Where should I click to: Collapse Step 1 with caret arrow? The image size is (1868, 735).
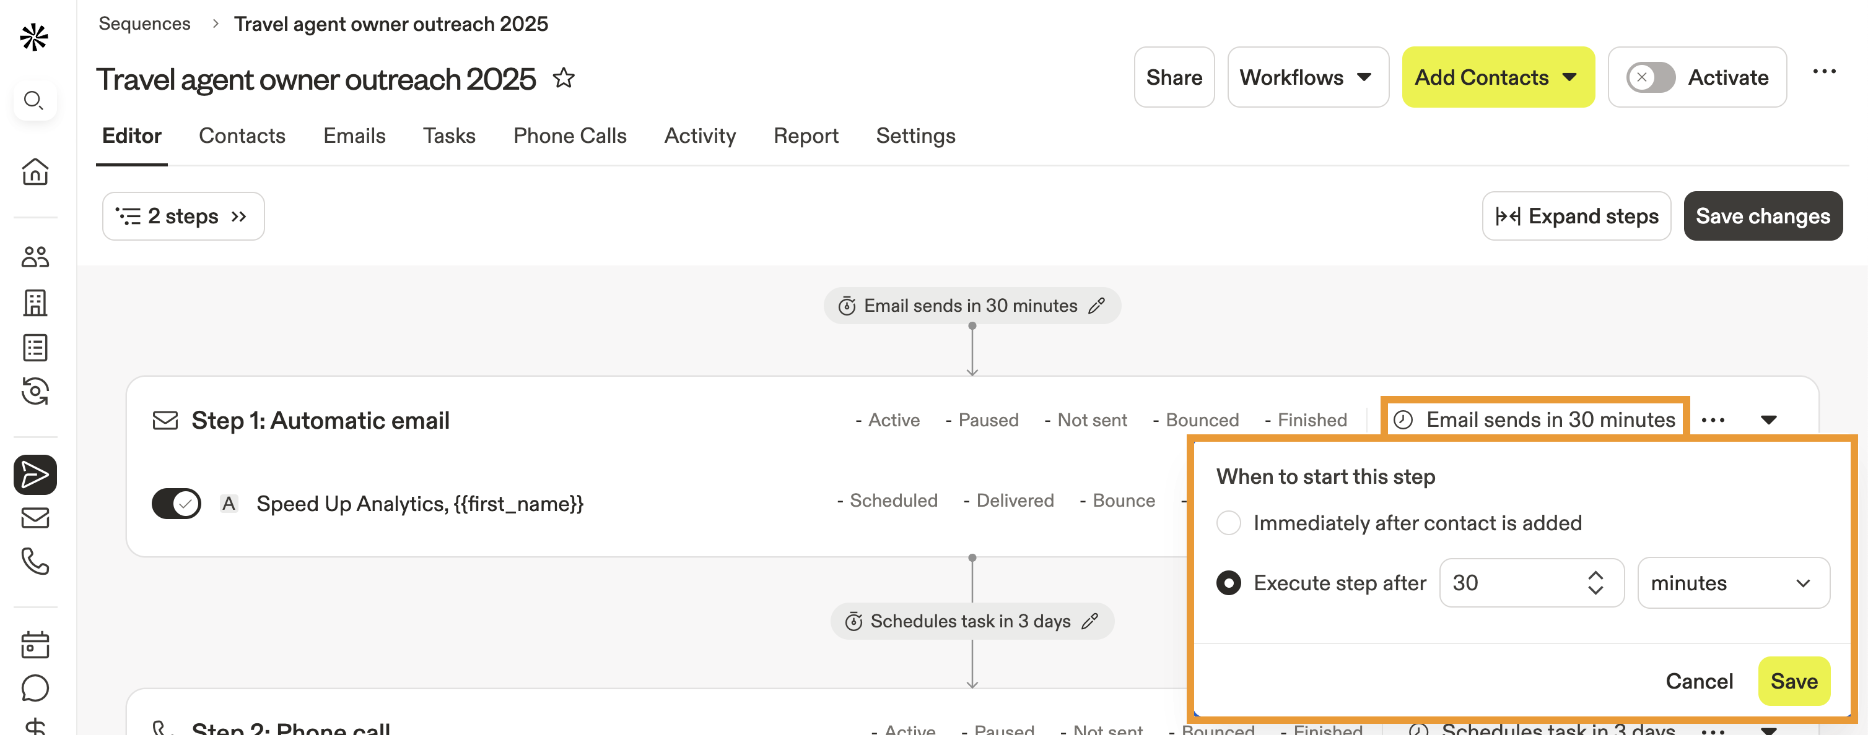(x=1769, y=420)
